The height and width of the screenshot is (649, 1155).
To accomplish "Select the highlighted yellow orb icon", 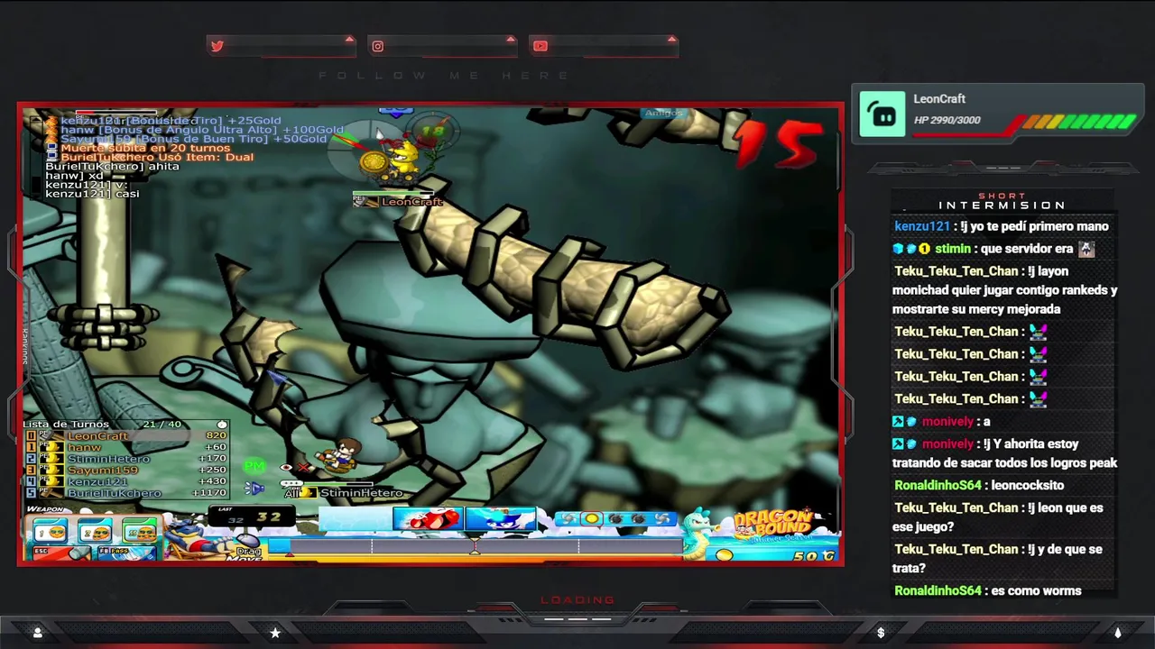I will [592, 519].
